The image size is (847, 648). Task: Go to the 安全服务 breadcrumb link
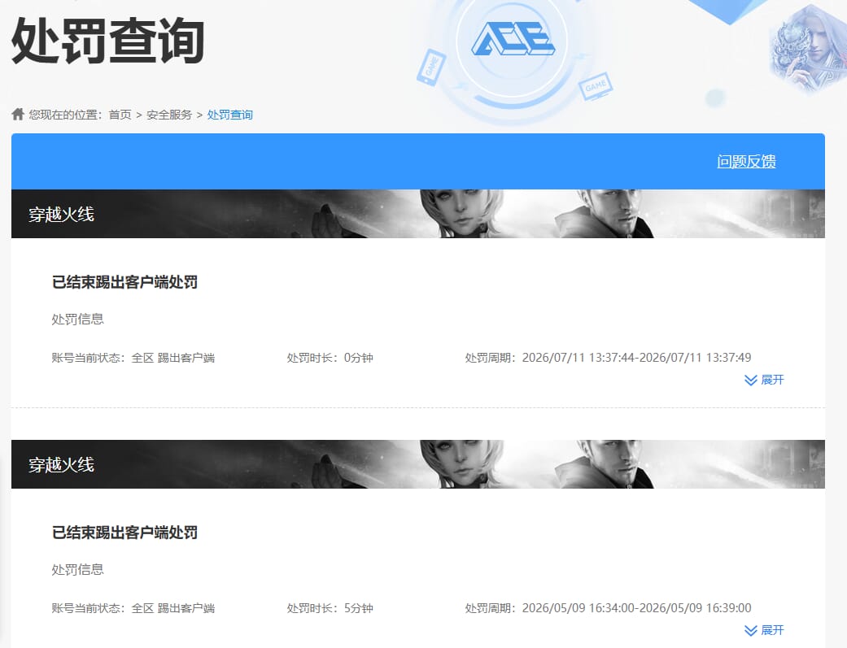click(169, 115)
